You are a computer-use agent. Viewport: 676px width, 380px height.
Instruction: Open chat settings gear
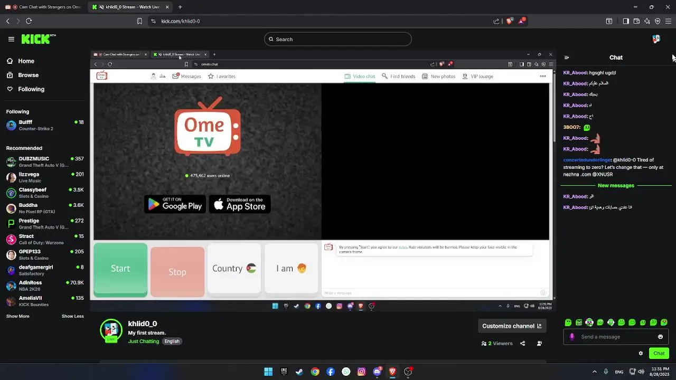(x=641, y=354)
